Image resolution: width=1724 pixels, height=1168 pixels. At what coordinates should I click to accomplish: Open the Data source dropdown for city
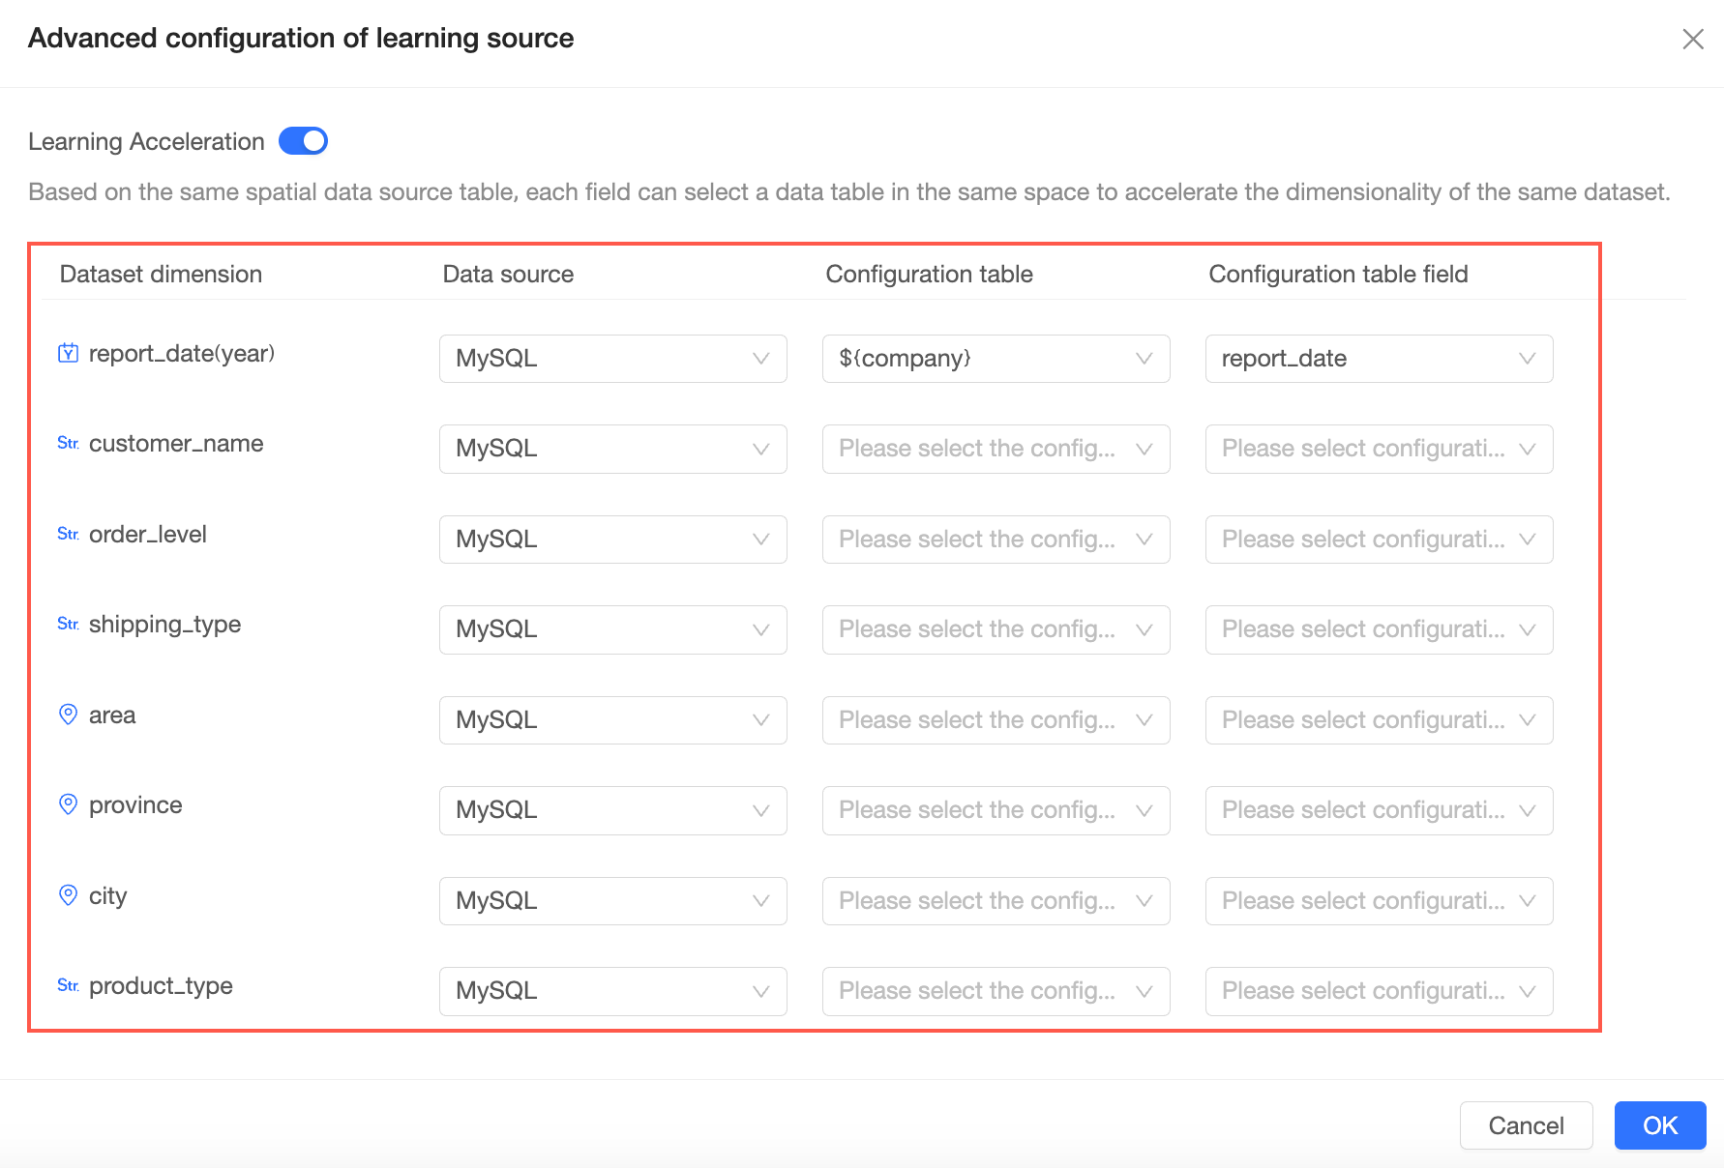(613, 901)
